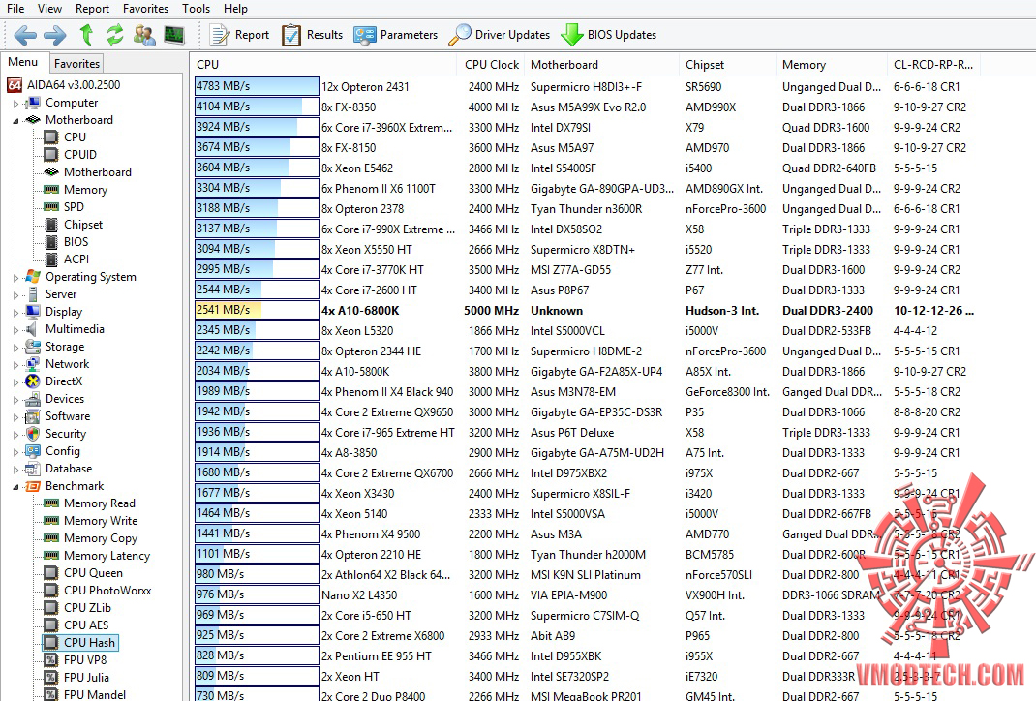The image size is (1036, 701).
Task: Select the CPUID tree item
Action: point(70,154)
